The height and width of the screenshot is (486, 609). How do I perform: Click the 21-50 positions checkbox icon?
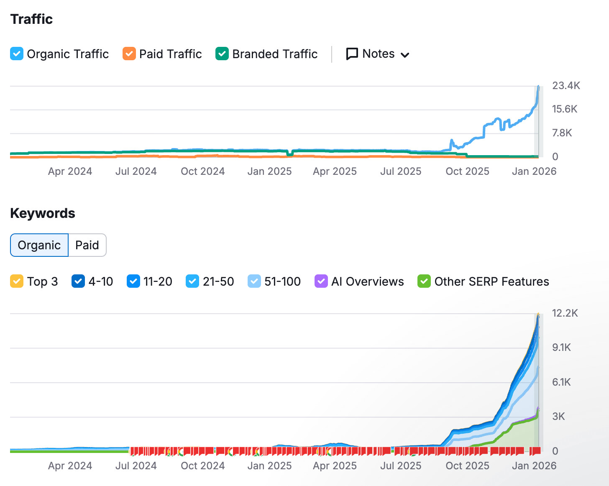[x=192, y=281]
